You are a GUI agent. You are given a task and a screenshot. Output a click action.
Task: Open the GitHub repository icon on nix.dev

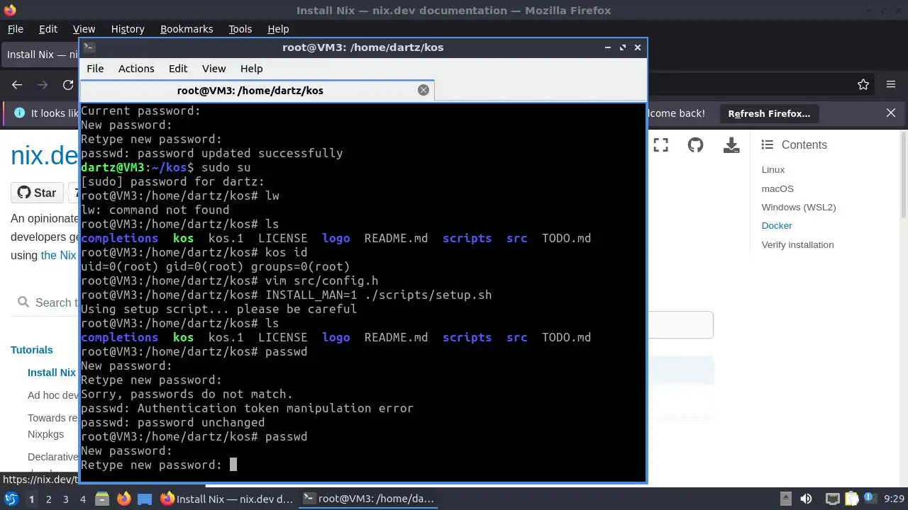(x=695, y=145)
